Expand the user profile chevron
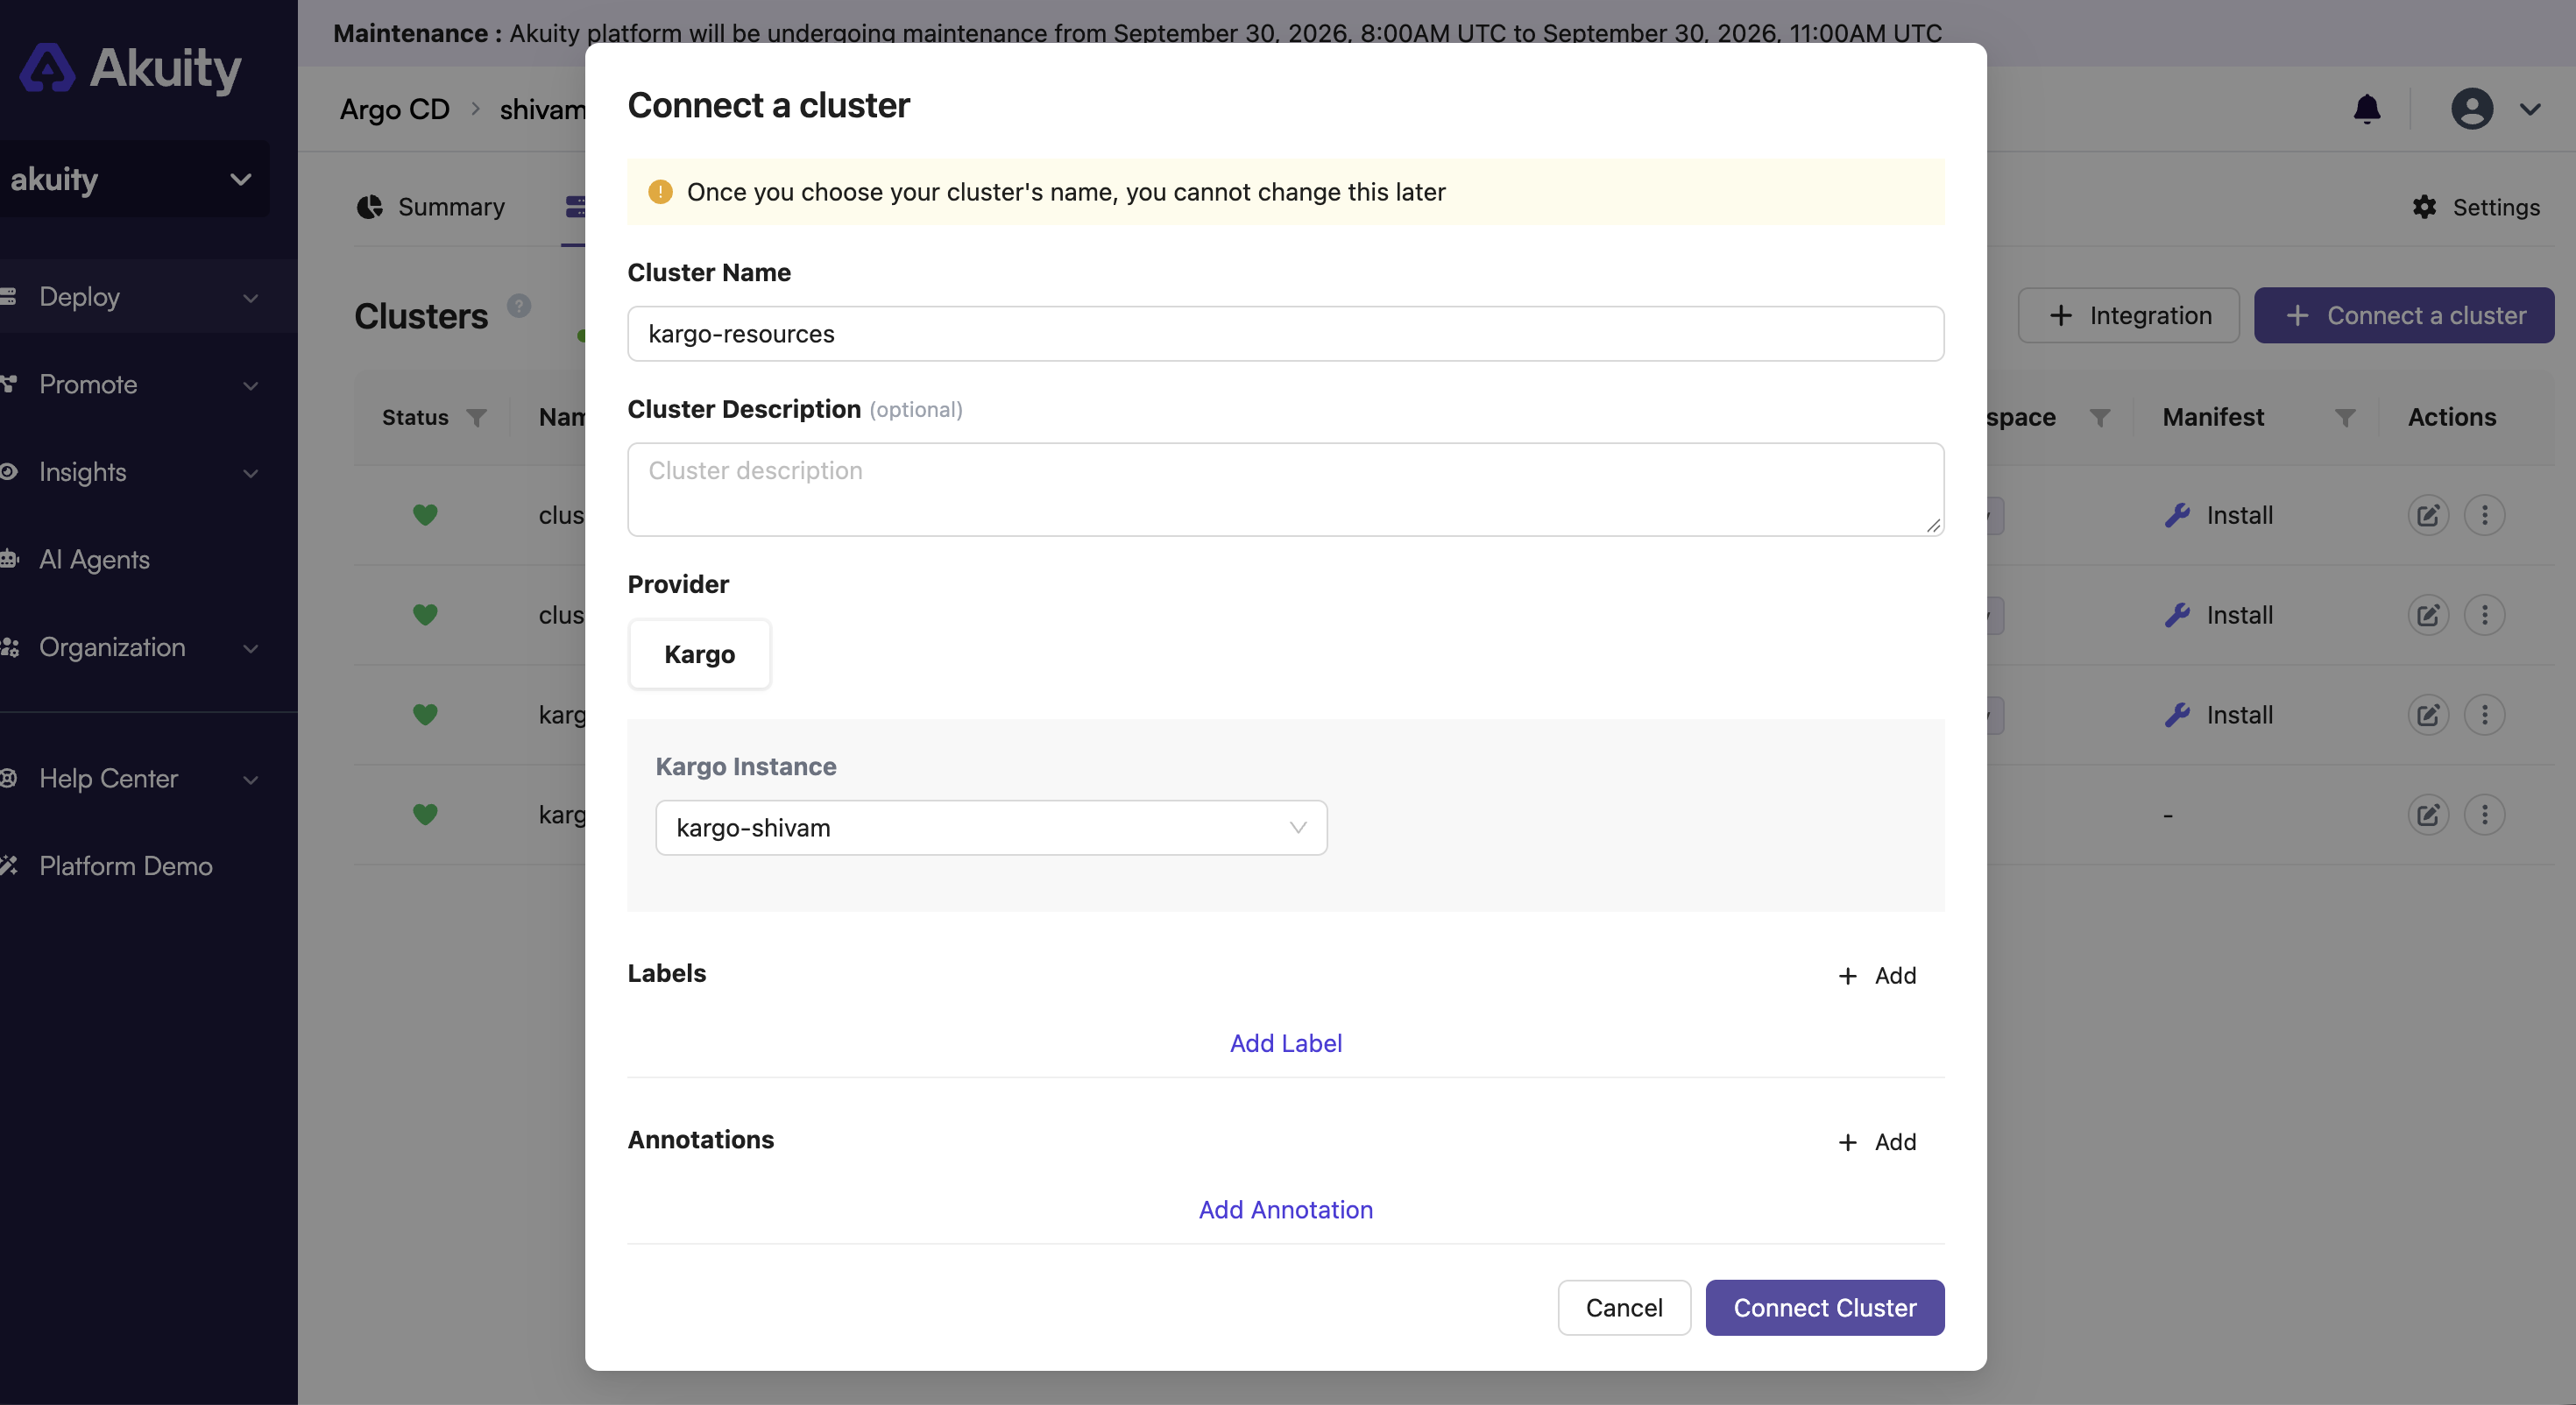Screen dimensions: 2576x1405 point(2530,109)
